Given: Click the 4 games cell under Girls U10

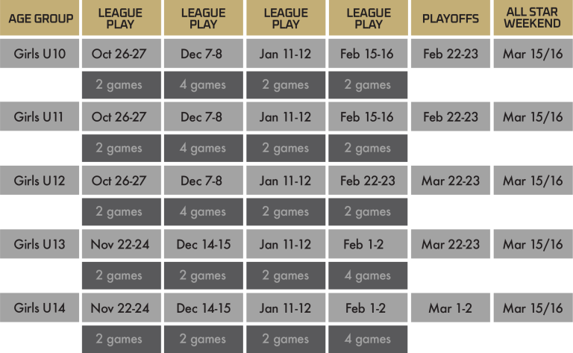Looking at the screenshot, I should [x=204, y=85].
